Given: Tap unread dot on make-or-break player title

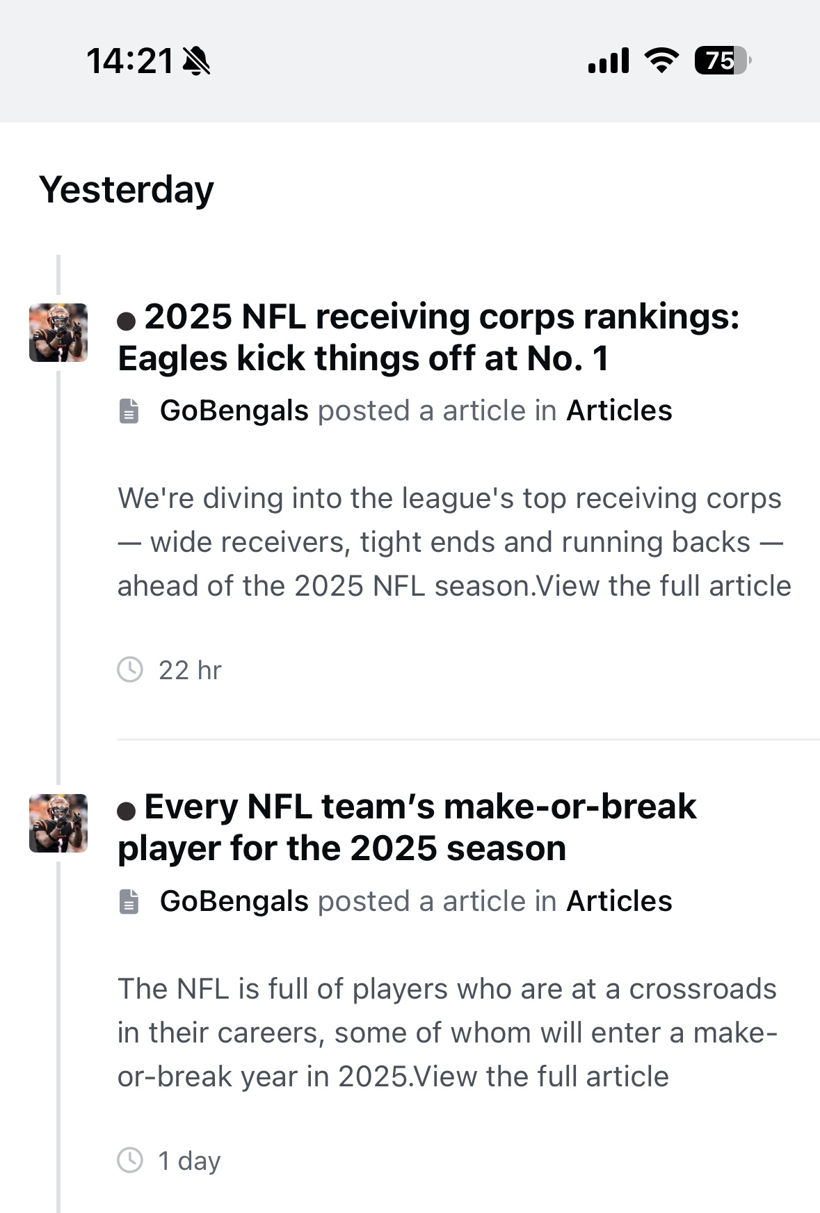Looking at the screenshot, I should pos(127,811).
